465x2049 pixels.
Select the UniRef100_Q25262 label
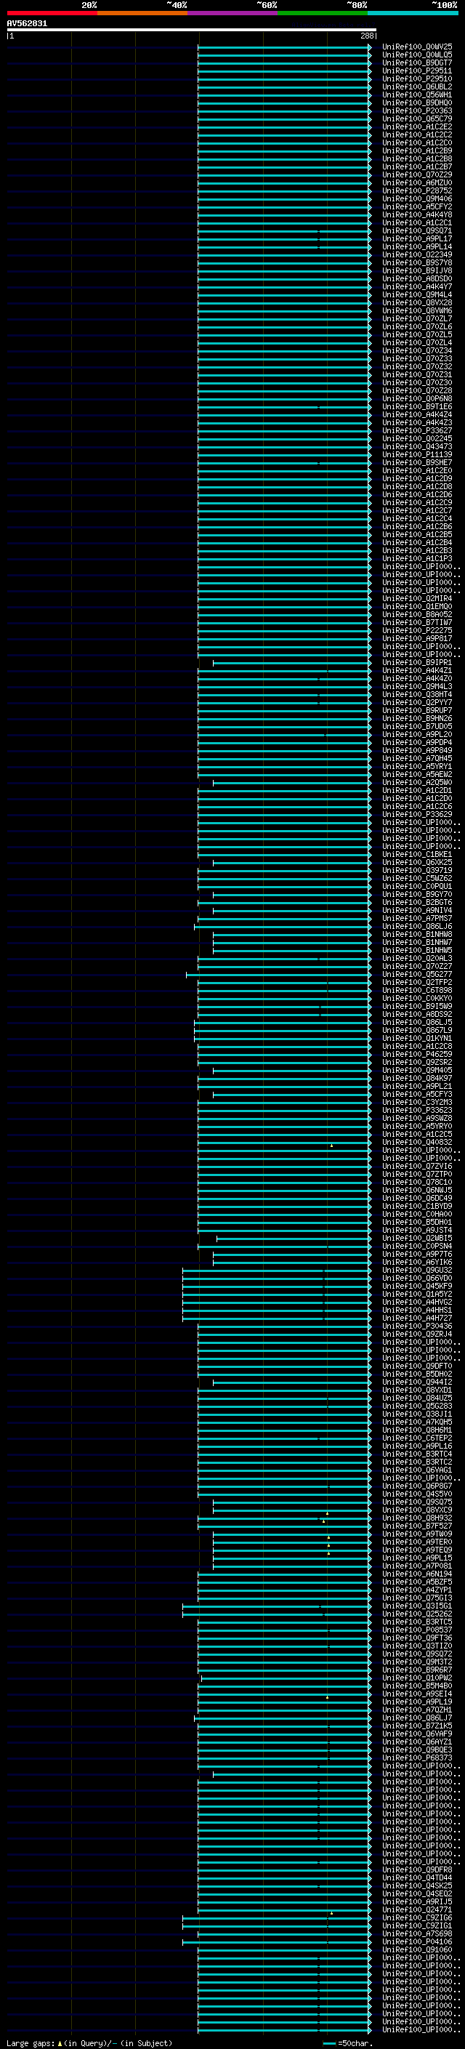pos(417,1614)
